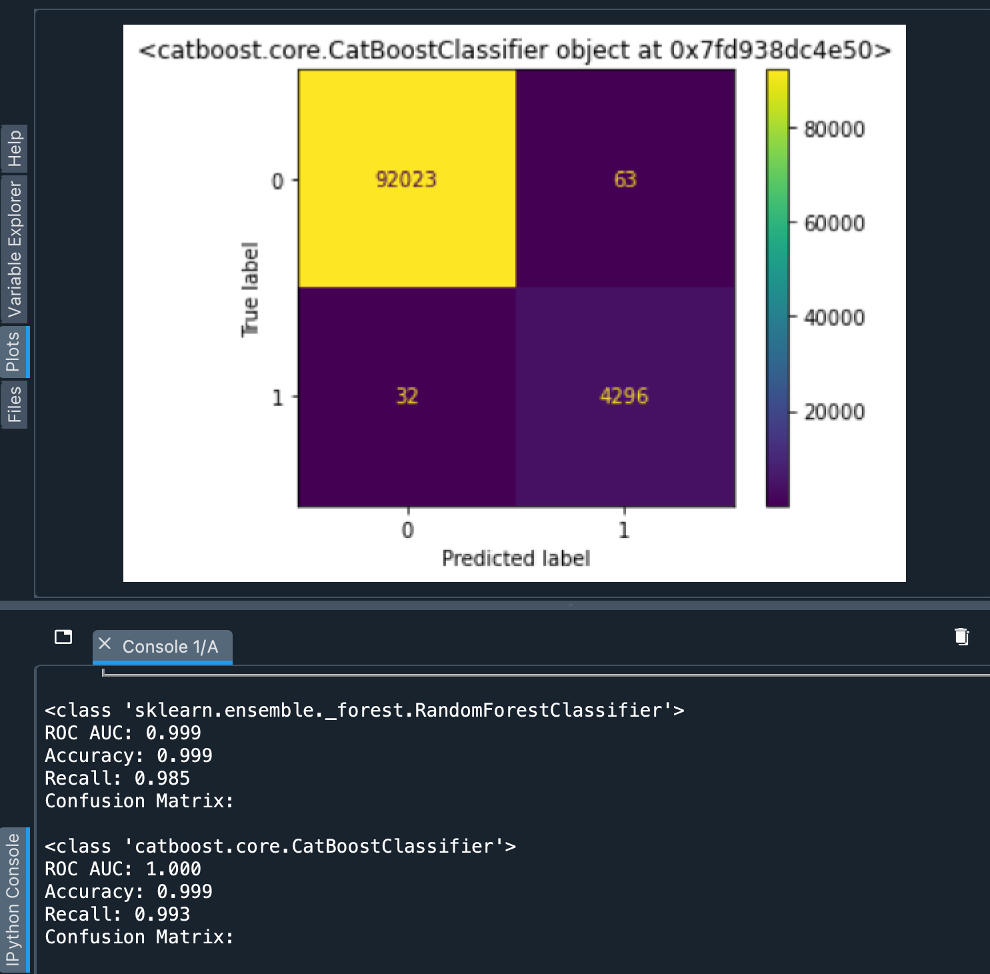Select the IPython Console side tab

(14, 899)
